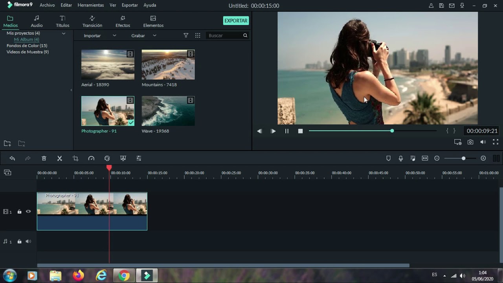Record voiceover with the microphone icon
The height and width of the screenshot is (283, 503).
pyautogui.click(x=401, y=158)
